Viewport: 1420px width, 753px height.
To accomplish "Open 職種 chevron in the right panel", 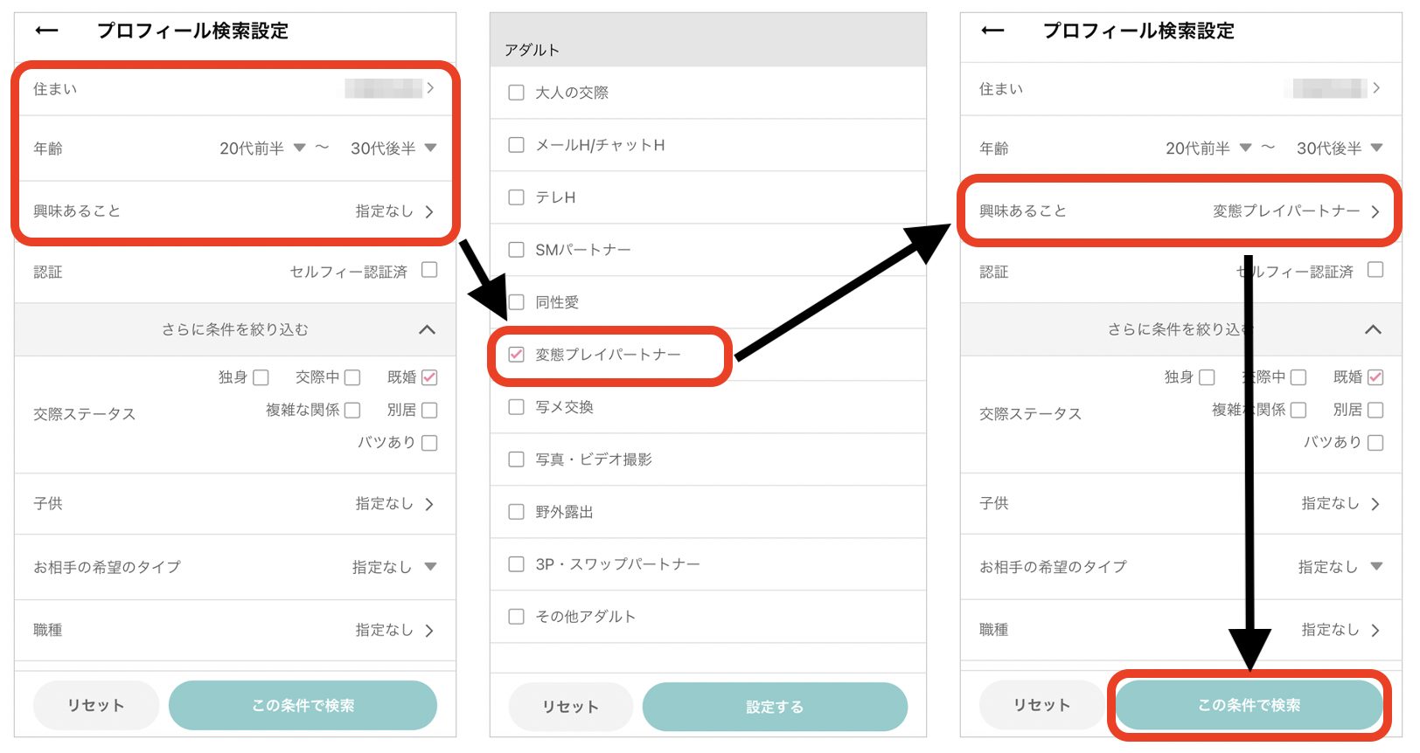I will coord(1375,630).
